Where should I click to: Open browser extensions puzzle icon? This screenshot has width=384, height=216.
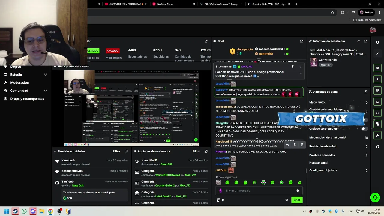(343, 13)
